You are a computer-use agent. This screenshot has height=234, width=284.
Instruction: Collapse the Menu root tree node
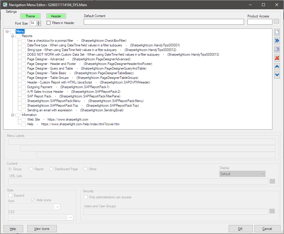point(7,31)
